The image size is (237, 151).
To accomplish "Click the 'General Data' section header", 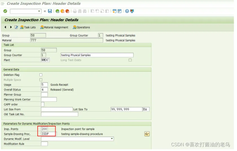I will tap(11, 70).
